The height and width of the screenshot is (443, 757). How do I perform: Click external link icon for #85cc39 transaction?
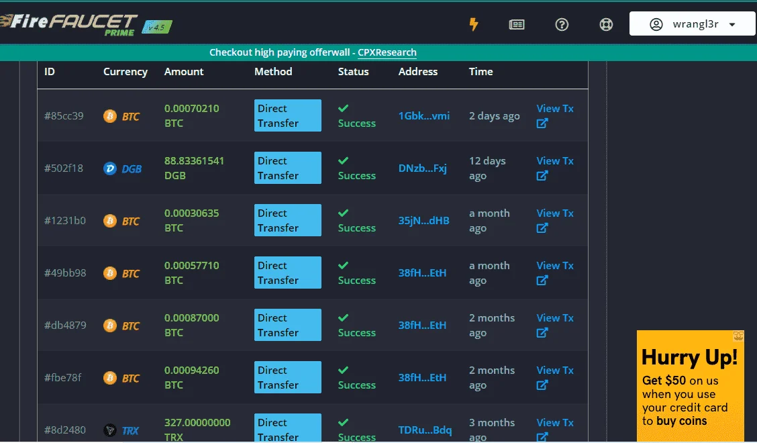[542, 124]
